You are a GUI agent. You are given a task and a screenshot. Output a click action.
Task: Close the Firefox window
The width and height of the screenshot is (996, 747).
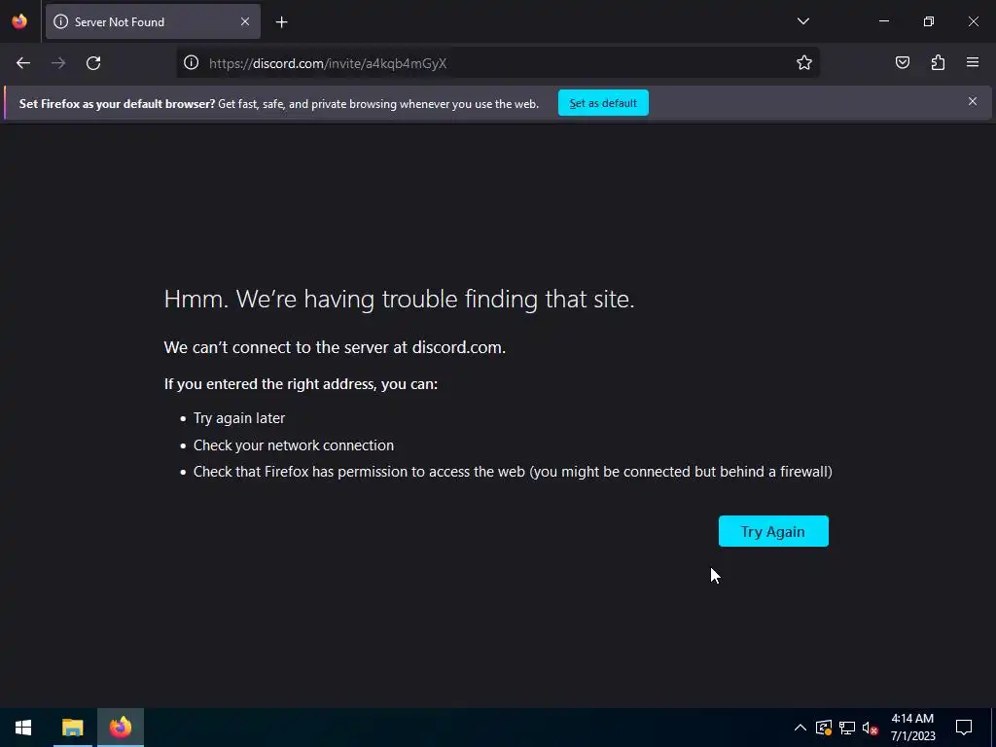(x=973, y=21)
